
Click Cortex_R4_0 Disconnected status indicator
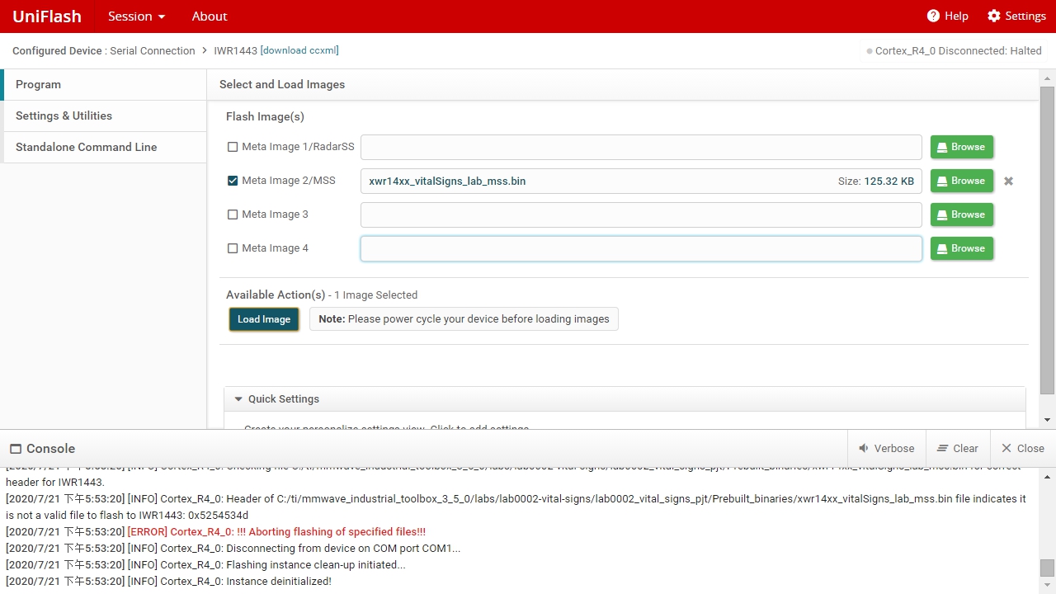[955, 51]
